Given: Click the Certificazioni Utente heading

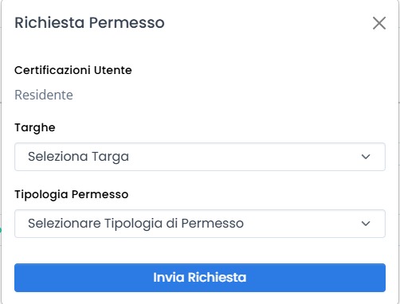Looking at the screenshot, I should (73, 70).
